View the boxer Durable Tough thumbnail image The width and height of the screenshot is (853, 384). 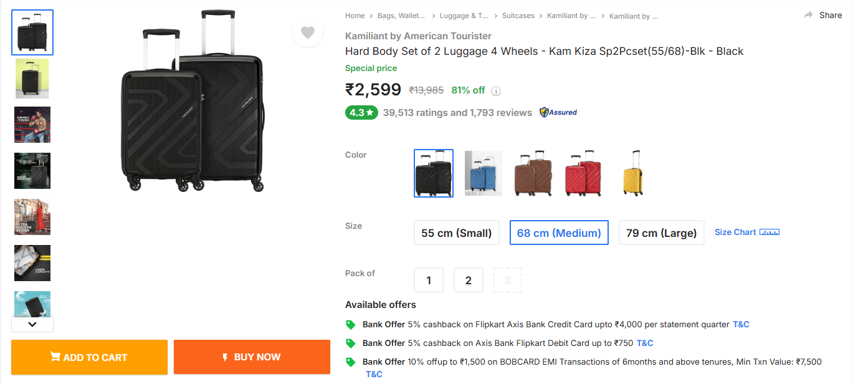pos(32,125)
